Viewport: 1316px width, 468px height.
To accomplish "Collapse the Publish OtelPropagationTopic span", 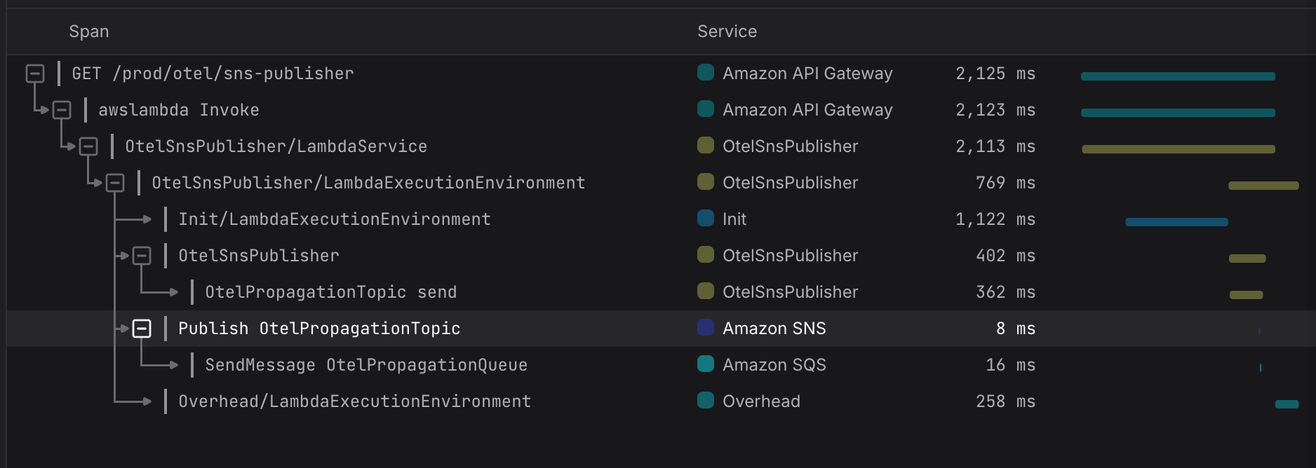I will click(142, 329).
